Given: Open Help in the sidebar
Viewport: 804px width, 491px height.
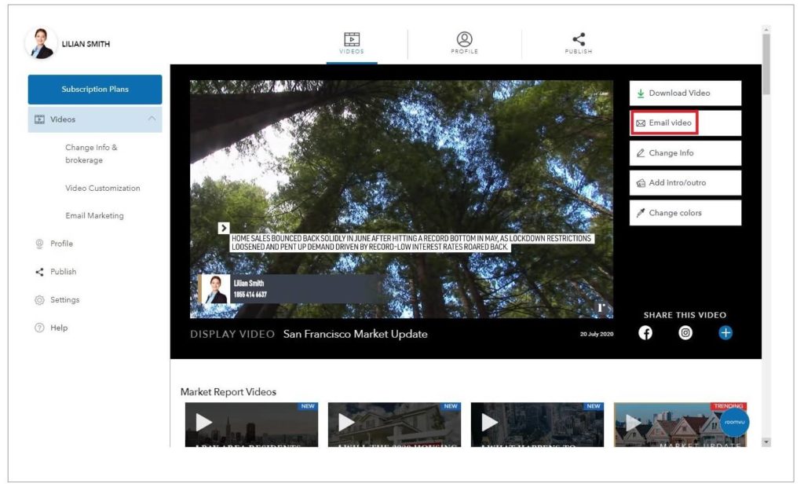Looking at the screenshot, I should tap(59, 328).
